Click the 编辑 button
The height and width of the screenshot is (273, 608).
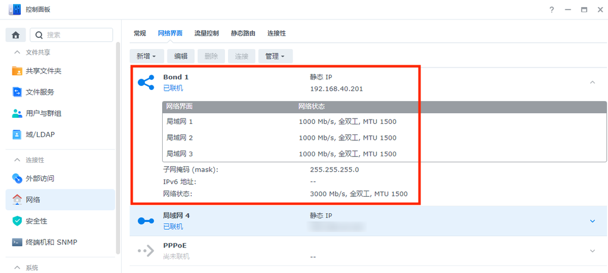click(x=180, y=56)
